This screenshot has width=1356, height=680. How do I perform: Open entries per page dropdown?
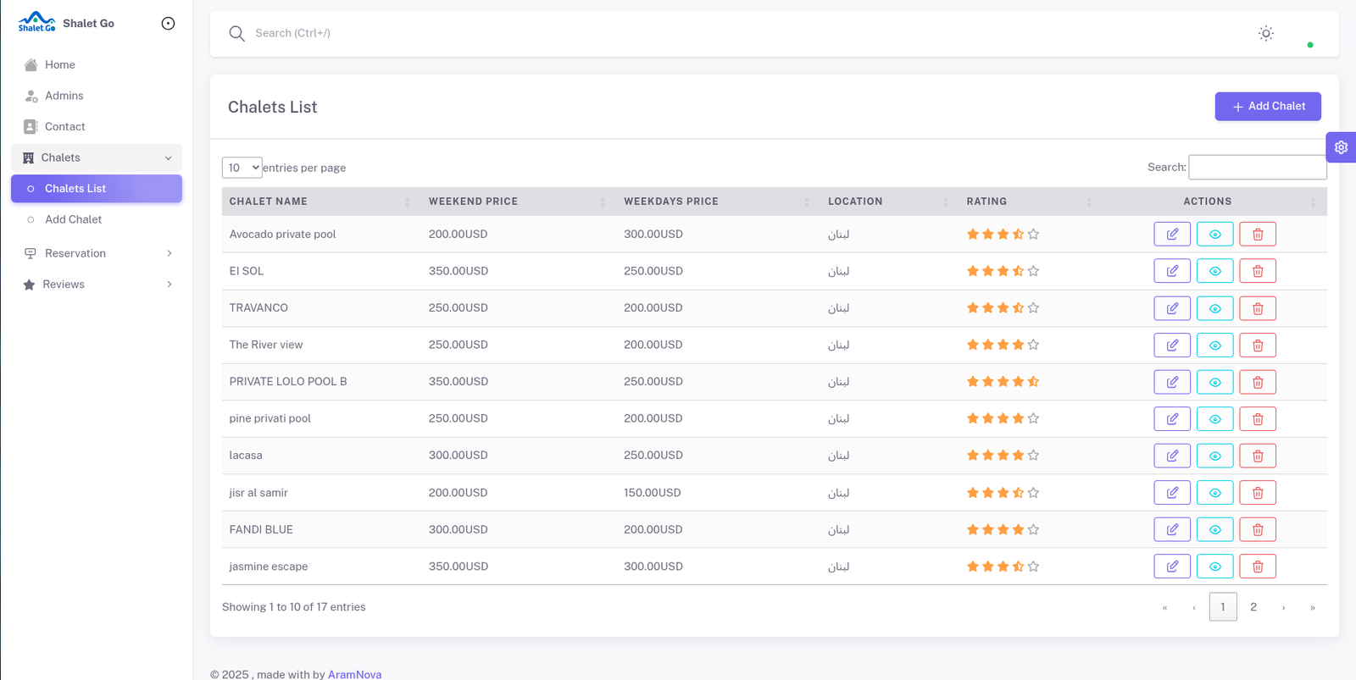tap(242, 168)
